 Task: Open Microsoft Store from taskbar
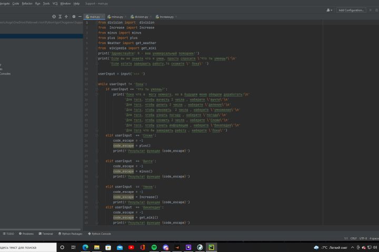(x=108, y=247)
